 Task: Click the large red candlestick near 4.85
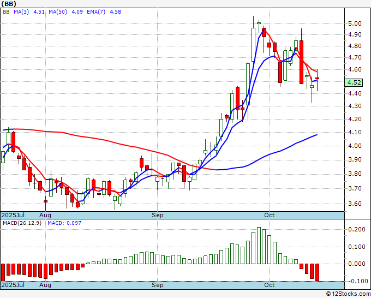[301, 62]
